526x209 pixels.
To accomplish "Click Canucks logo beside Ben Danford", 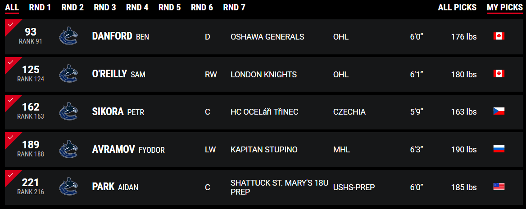I will tap(68, 37).
